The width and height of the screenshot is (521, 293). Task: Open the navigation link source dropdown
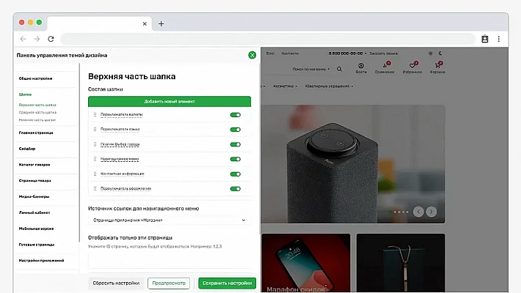170,219
